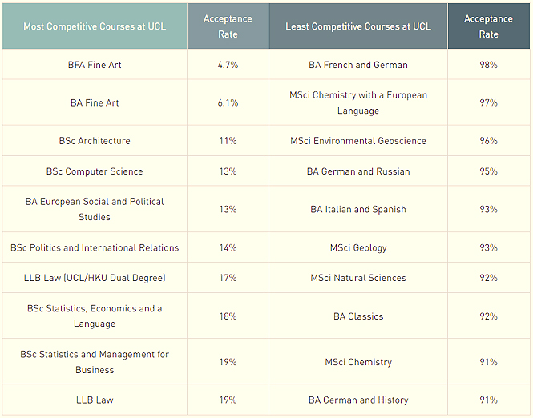Click the 4.7% acceptance rate value
Image resolution: width=533 pixels, height=418 pixels.
[228, 65]
